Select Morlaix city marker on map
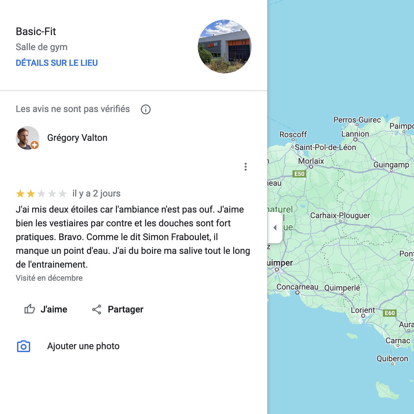The height and width of the screenshot is (414, 414). (311, 167)
